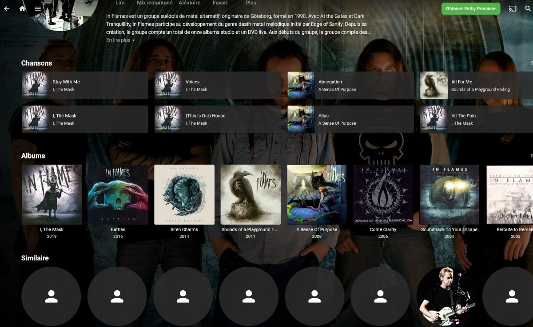This screenshot has width=533, height=327.
Task: Open the hamburger menu icon
Action: point(38,8)
